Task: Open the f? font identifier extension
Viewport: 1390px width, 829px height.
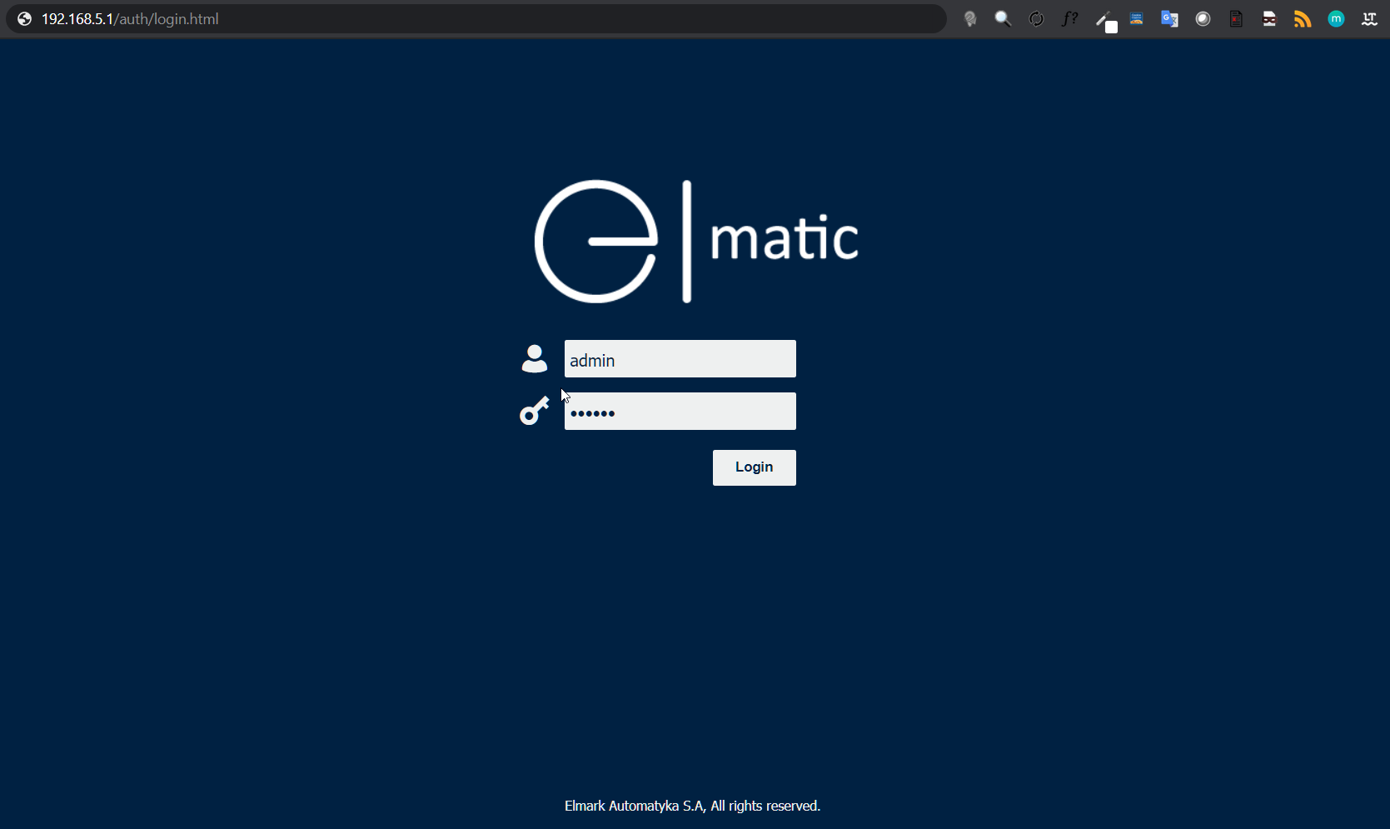Action: (x=1070, y=19)
